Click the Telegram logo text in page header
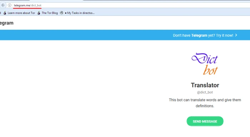The image size is (250, 137). (x=6, y=23)
